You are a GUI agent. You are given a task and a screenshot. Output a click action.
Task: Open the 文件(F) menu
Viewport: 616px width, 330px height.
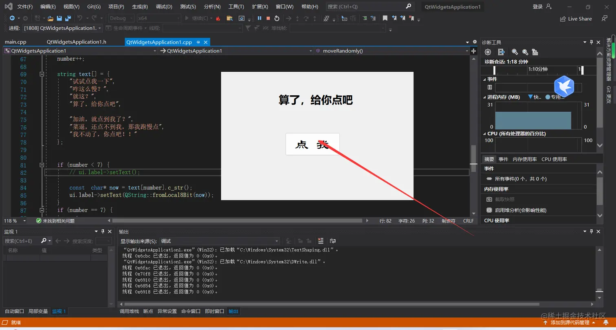pos(25,7)
